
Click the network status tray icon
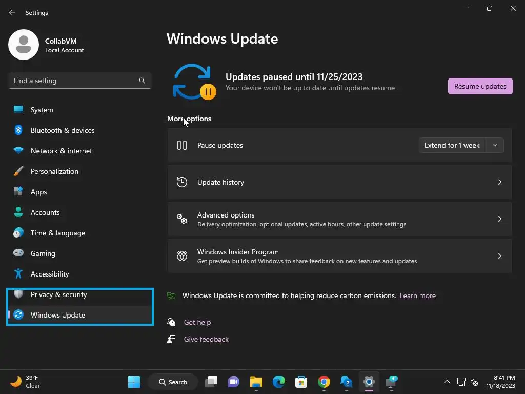[x=461, y=382]
